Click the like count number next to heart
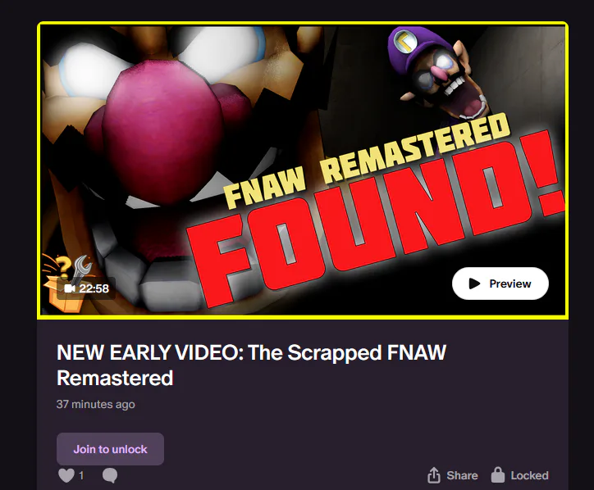594x490 pixels. point(81,475)
